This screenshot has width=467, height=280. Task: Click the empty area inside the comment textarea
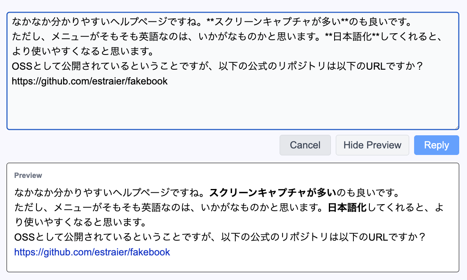click(232, 107)
